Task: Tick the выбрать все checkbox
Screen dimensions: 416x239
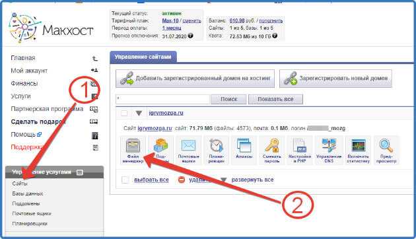Action: (125, 180)
